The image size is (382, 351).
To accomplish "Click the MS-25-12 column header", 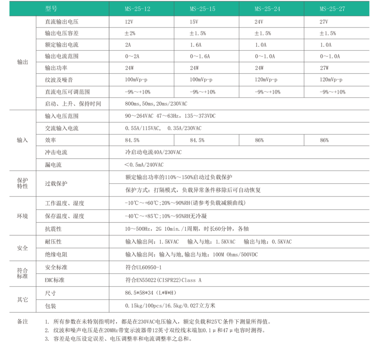I will pyautogui.click(x=138, y=9).
